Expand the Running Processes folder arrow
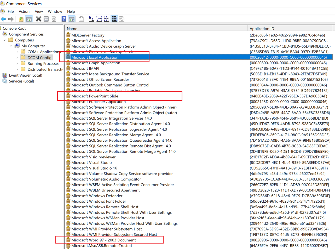Screen dimensions: 335x249 click(17, 64)
